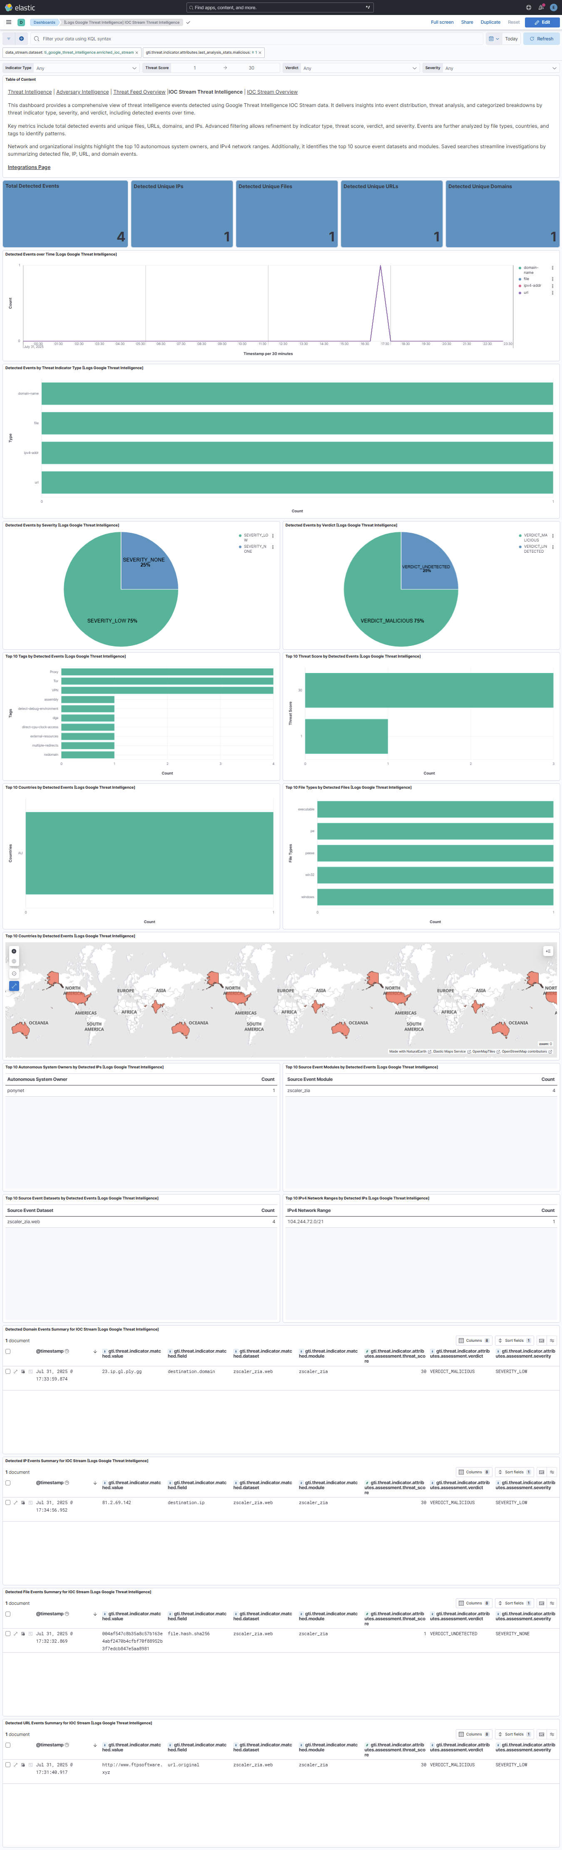562x1850 pixels.
Task: Expand the domain event row details
Action: pyautogui.click(x=16, y=1371)
